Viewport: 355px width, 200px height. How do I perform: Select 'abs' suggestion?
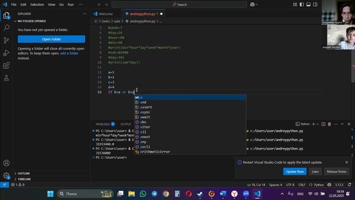click(x=190, y=122)
